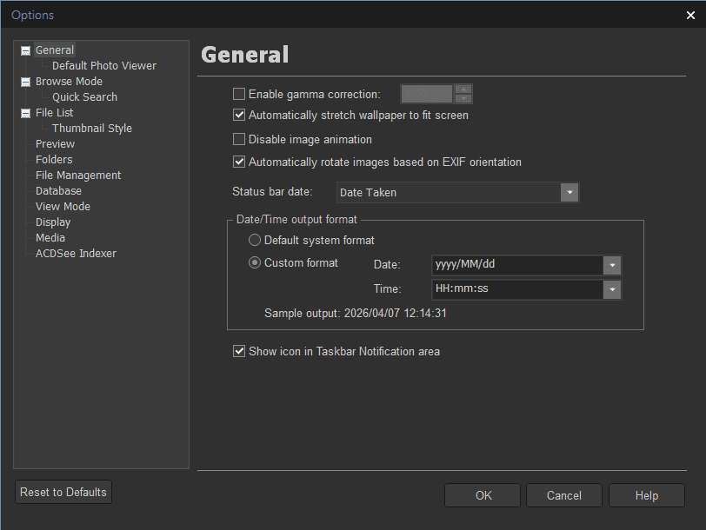Open Preview options page
This screenshot has width=706, height=530.
click(55, 144)
